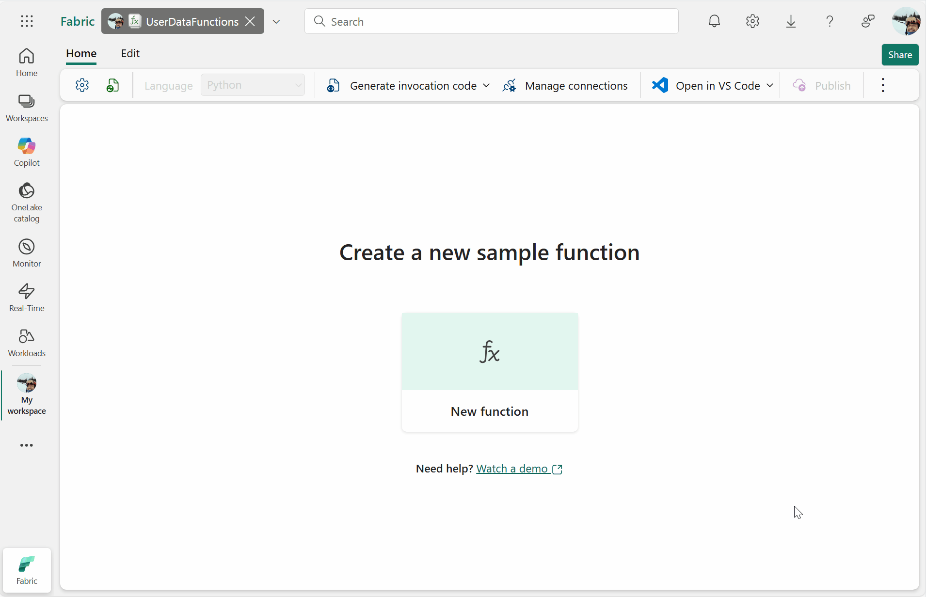
Task: Click the Share button
Action: 899,54
